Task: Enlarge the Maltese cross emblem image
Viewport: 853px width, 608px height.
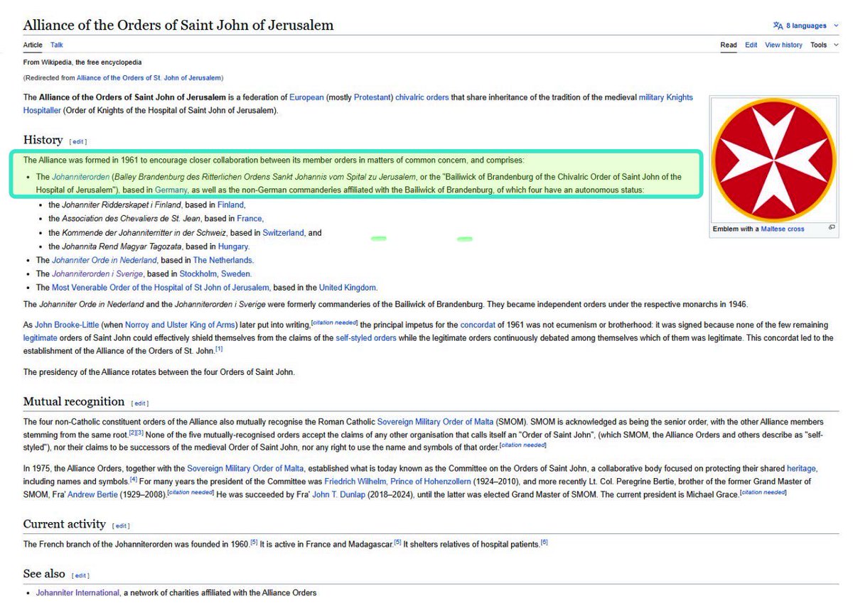Action: click(x=774, y=159)
